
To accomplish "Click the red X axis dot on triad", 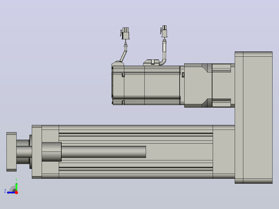I will [x=16, y=192].
